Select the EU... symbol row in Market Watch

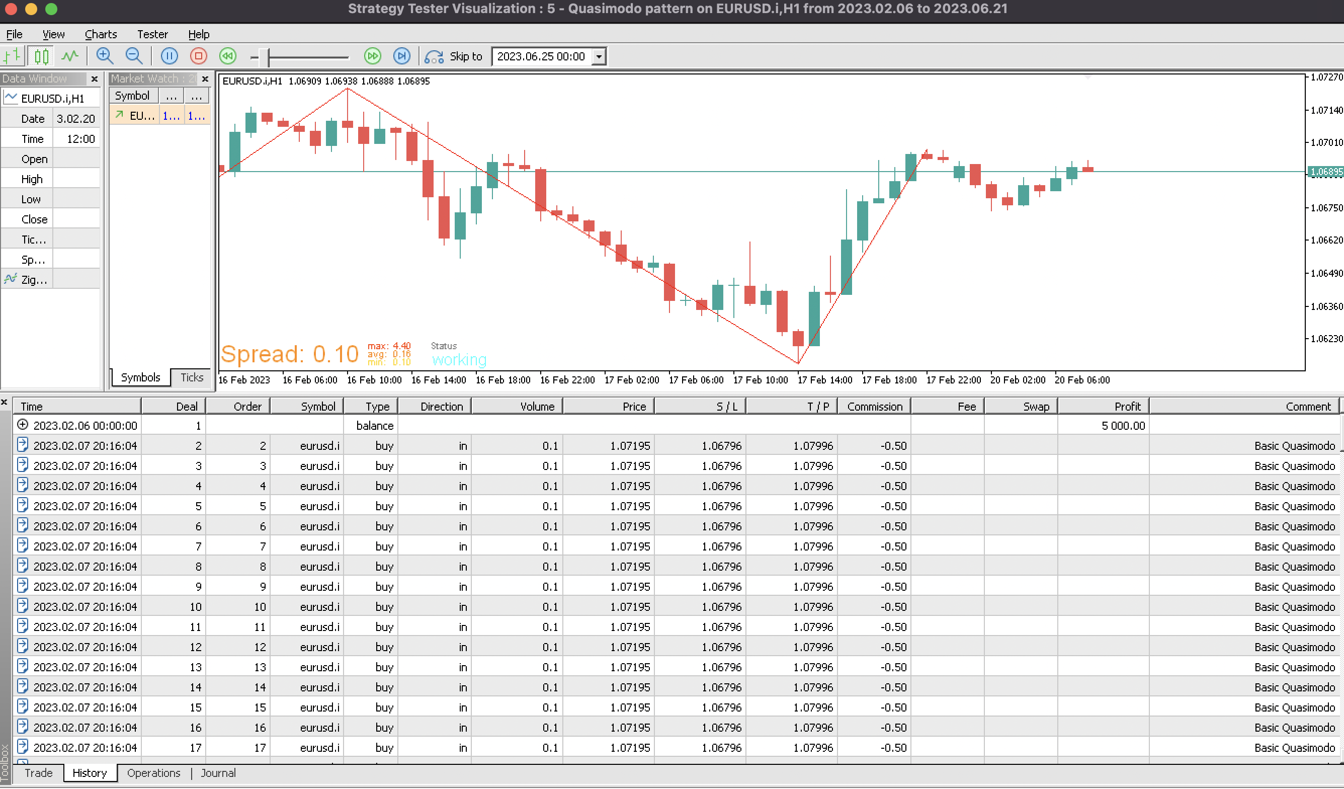160,116
